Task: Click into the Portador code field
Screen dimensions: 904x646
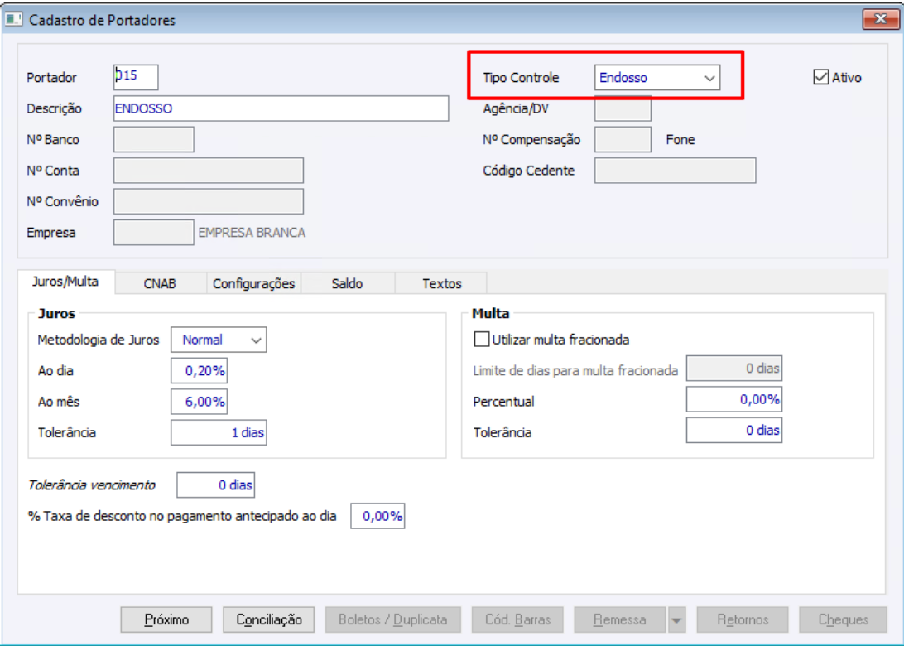Action: click(136, 77)
